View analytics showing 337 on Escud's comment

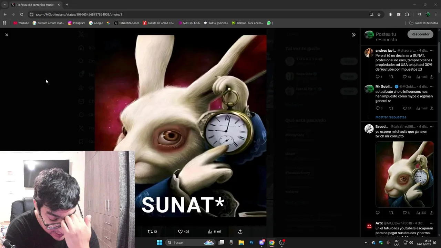coord(421,213)
